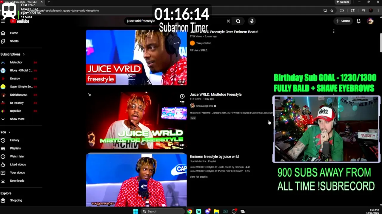Install app icon in address bar
382x214 pixels.
[325, 10]
